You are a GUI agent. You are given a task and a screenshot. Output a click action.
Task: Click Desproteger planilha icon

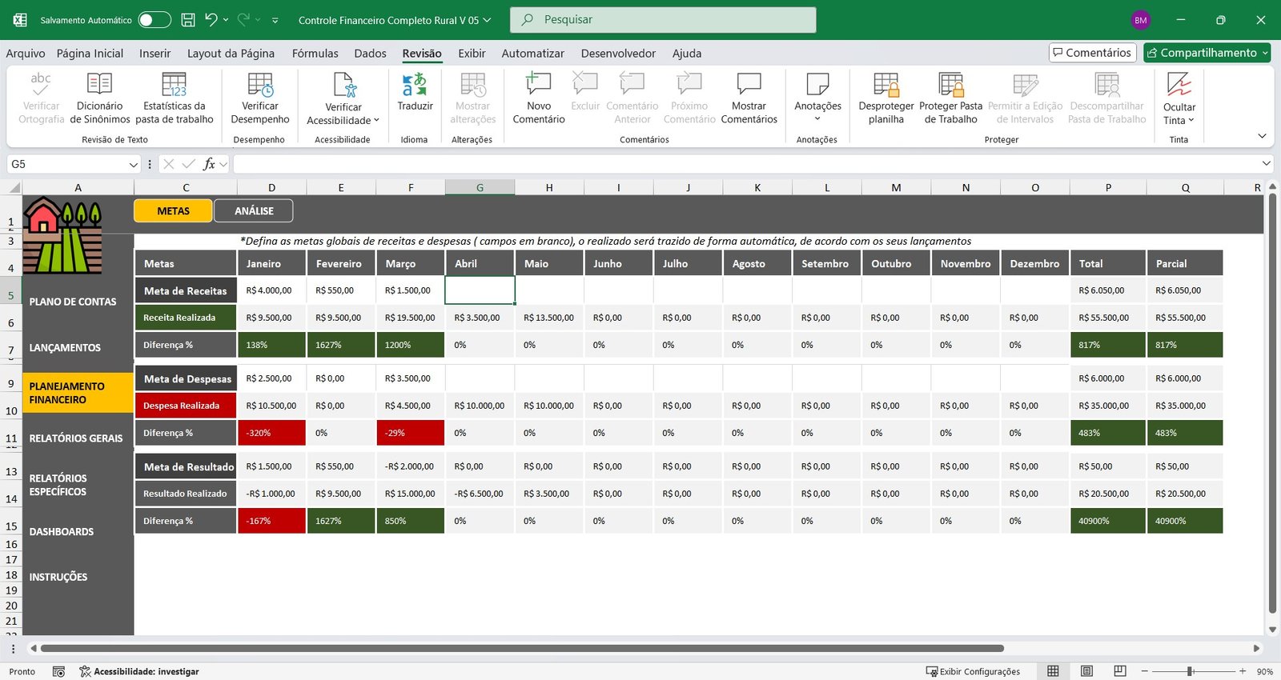(885, 98)
